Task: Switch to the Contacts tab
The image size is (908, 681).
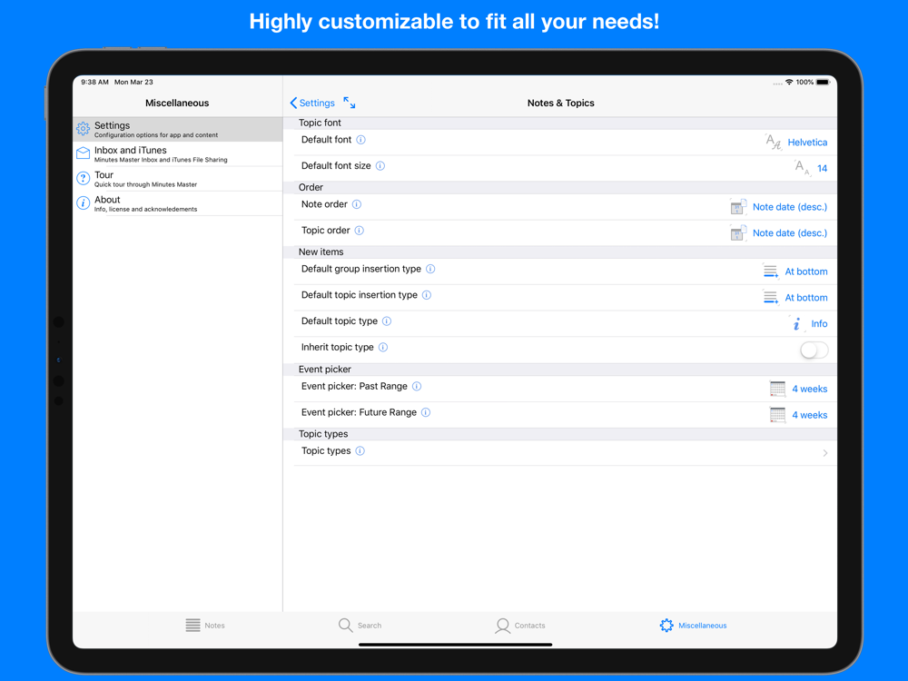Action: (520, 626)
